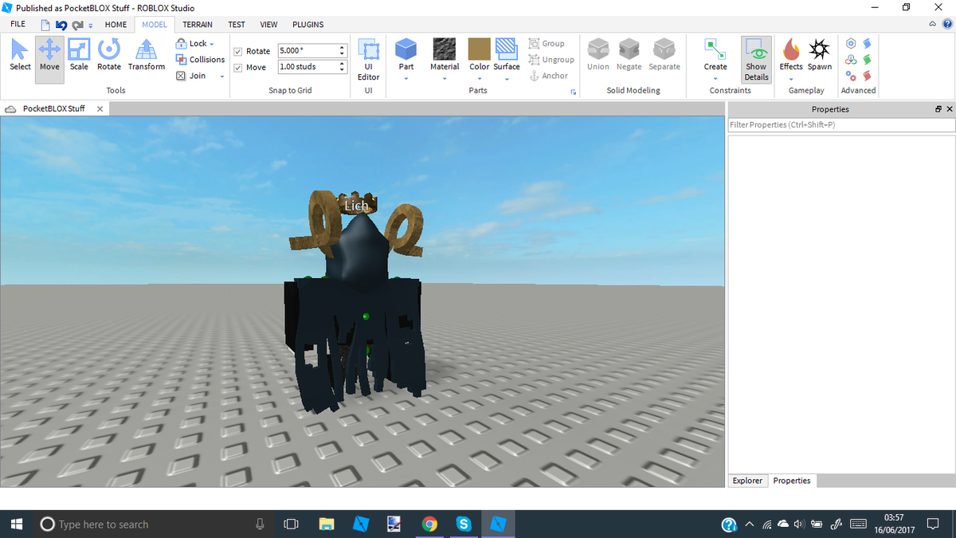Expand the Create constraint dropdown arrow
This screenshot has height=538, width=956.
(715, 78)
